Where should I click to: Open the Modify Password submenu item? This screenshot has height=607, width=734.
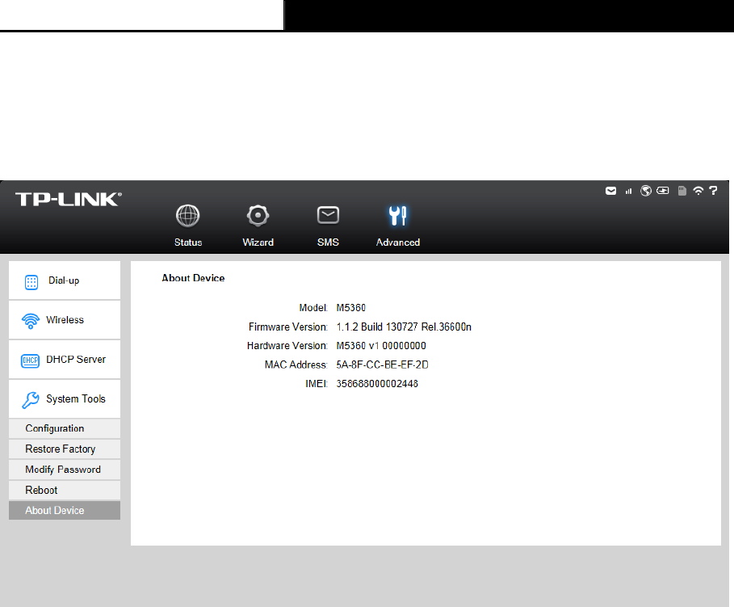65,470
